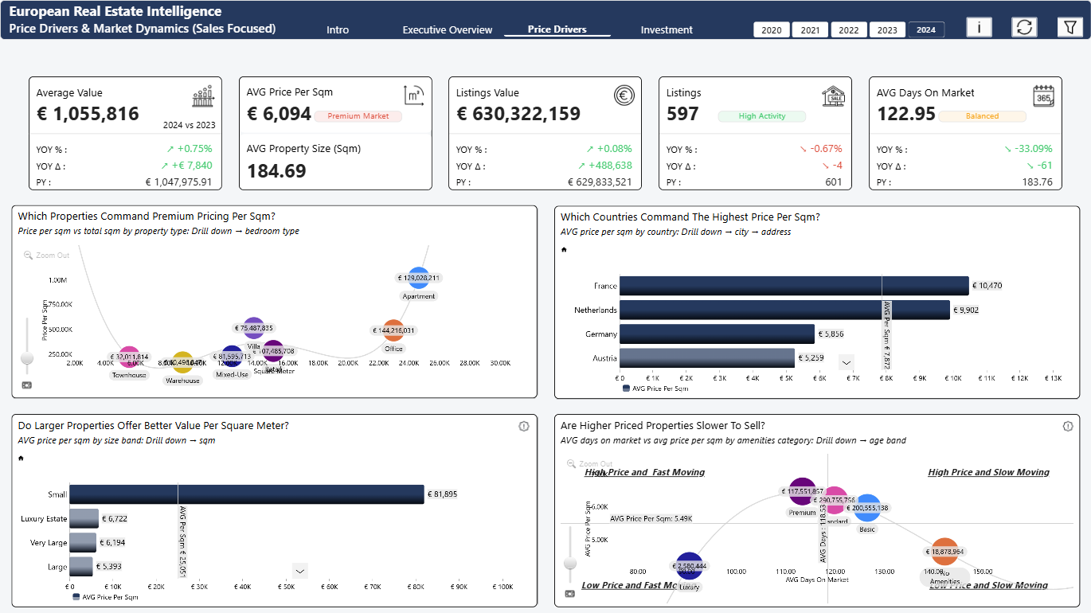Open info icon on Larger Properties chart
This screenshot has height=613, width=1091.
click(x=523, y=426)
